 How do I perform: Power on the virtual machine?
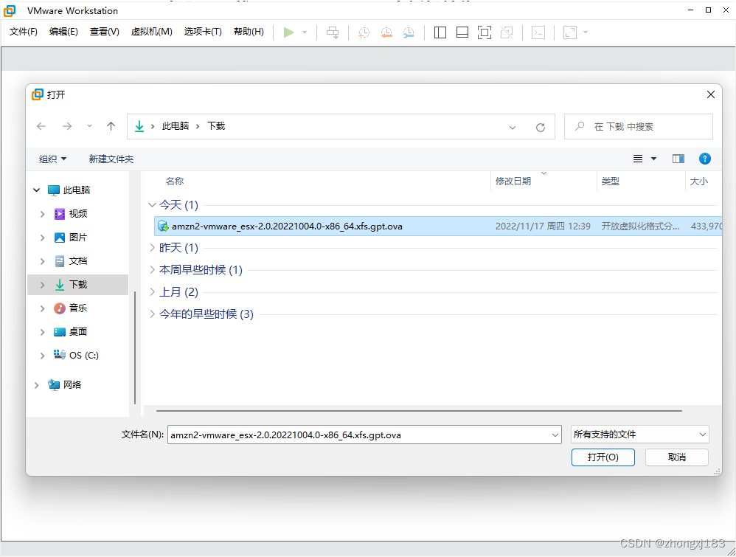pos(290,32)
